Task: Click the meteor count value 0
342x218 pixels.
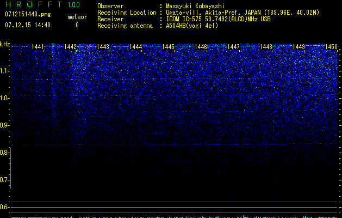Action: coord(77,25)
